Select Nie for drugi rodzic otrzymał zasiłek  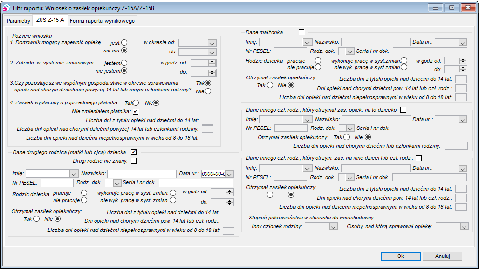coord(57,219)
